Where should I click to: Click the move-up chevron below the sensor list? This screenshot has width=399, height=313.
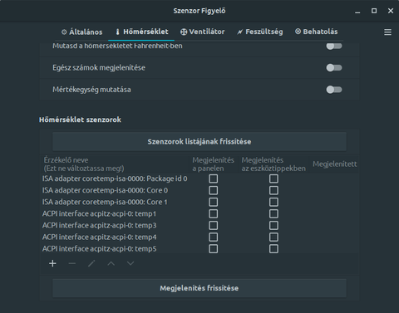111,263
